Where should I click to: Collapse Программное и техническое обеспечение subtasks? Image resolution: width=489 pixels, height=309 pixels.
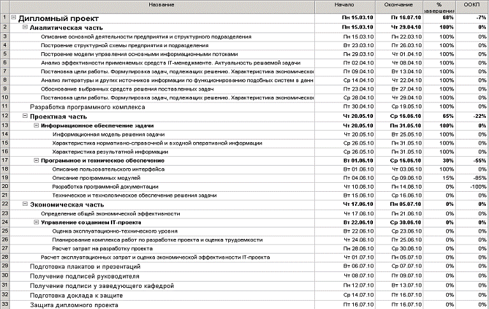[36, 161]
